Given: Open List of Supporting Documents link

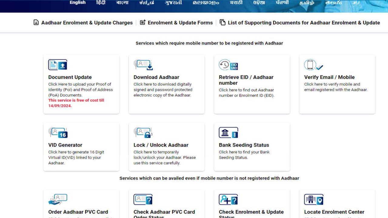Looking at the screenshot, I should [304, 23].
